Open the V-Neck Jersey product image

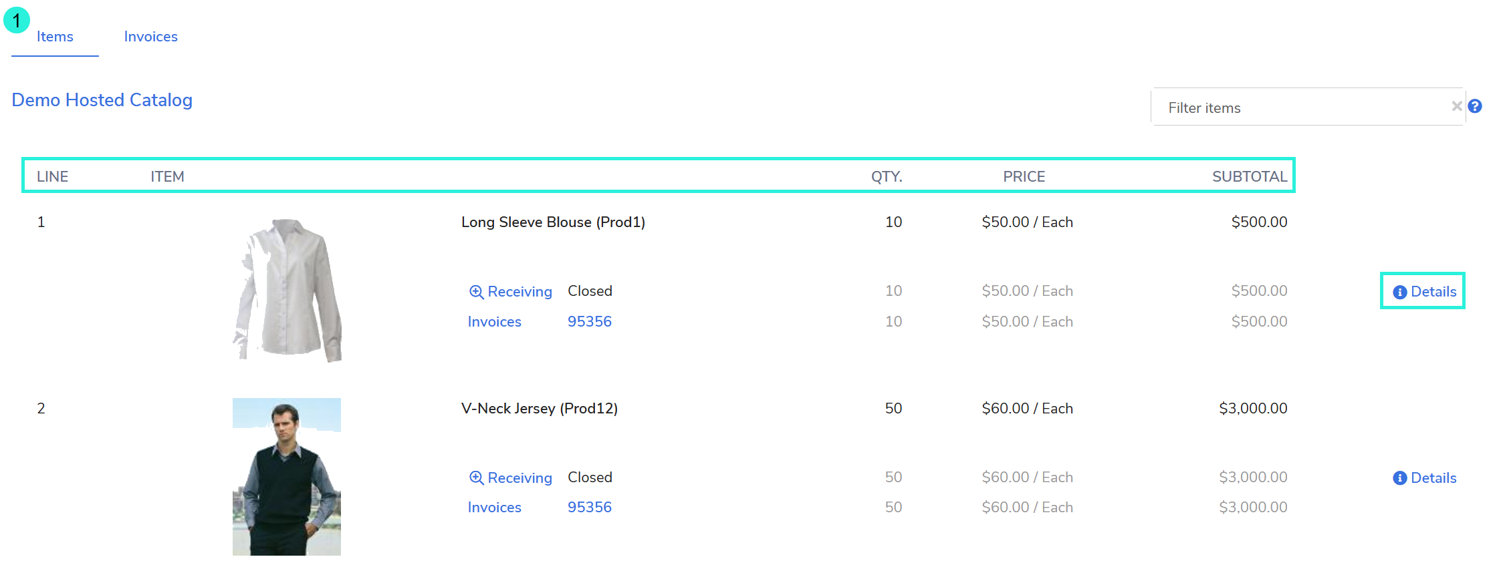tap(287, 477)
